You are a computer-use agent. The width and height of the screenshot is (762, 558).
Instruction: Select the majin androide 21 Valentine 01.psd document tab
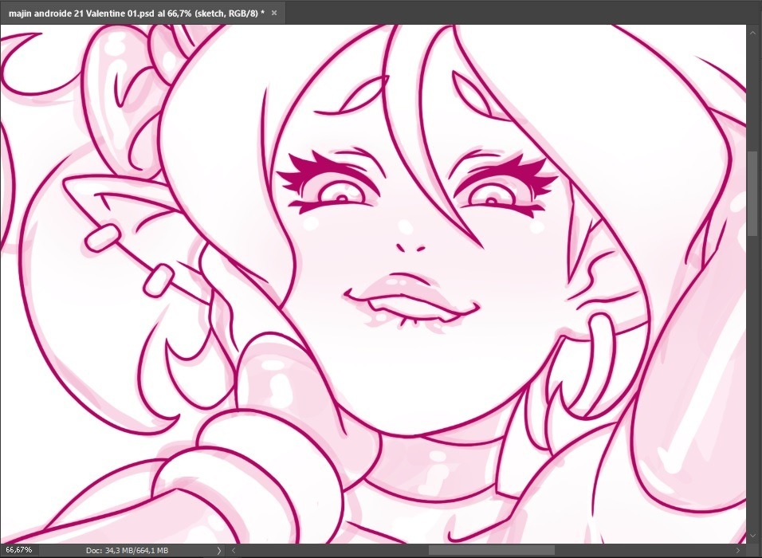pyautogui.click(x=143, y=13)
